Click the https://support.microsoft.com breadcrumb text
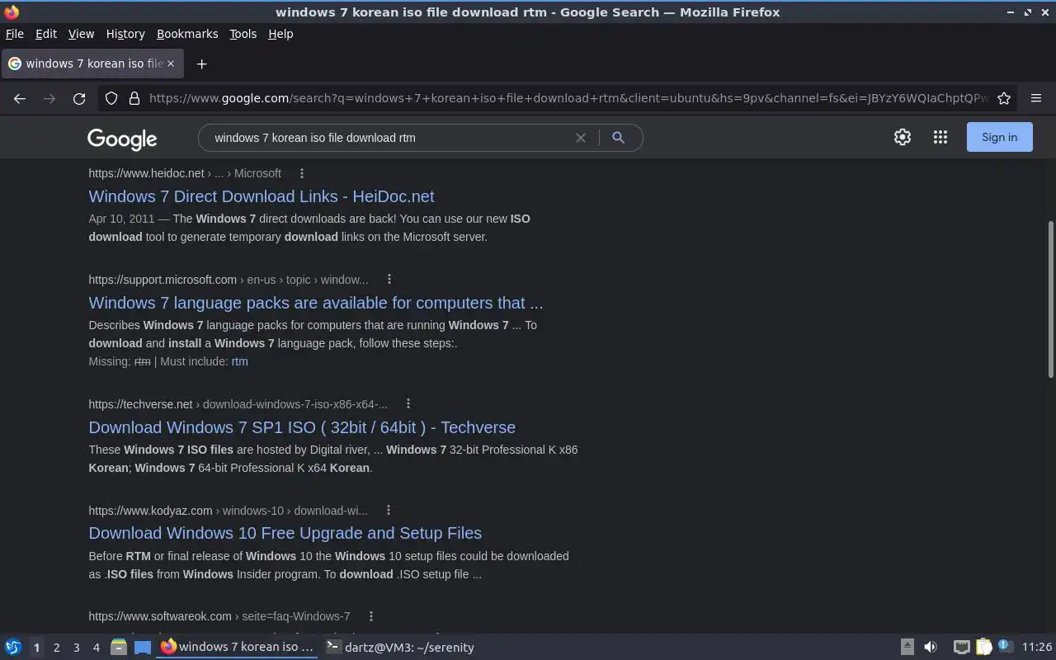The width and height of the screenshot is (1056, 660). (x=163, y=280)
